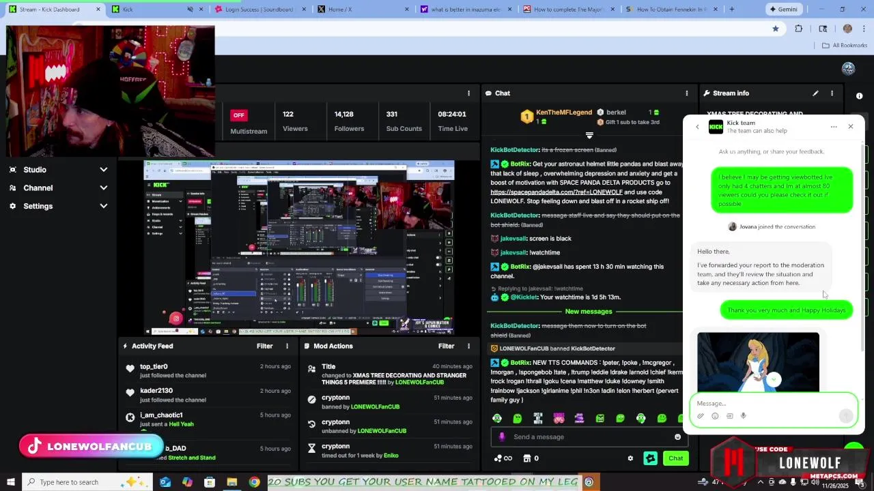The height and width of the screenshot is (491, 874).
Task: Open the stream preview panel three-dot menu
Action: (468, 93)
